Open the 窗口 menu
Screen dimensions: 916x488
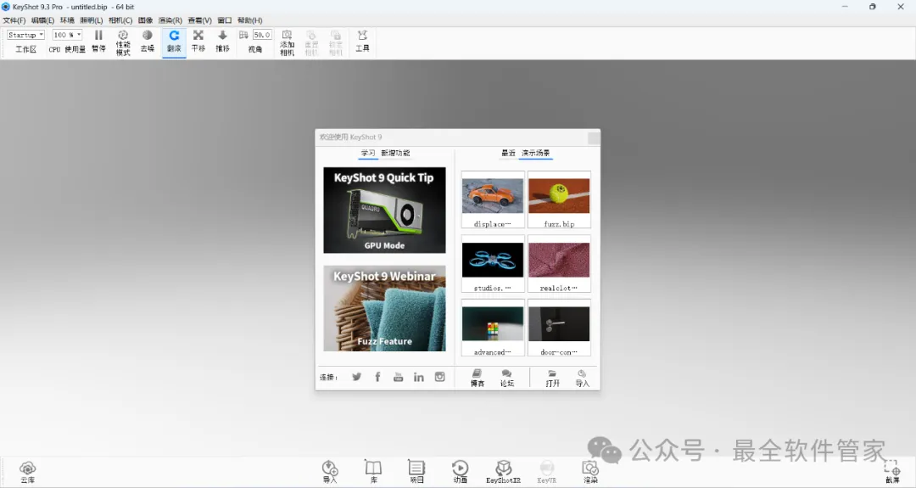click(x=224, y=20)
